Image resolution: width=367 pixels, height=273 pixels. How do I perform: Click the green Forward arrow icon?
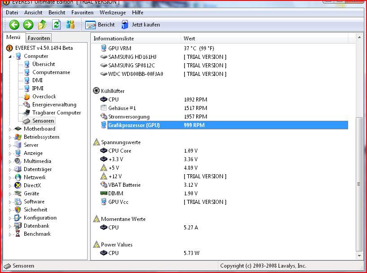point(28,25)
